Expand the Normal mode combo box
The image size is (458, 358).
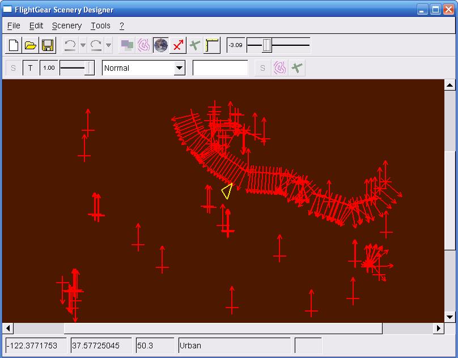tap(179, 68)
